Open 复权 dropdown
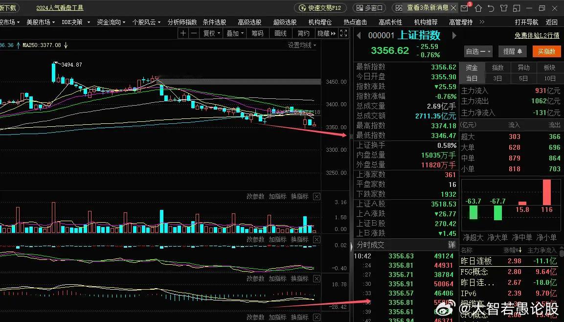This screenshot has height=322, width=564. (x=211, y=33)
